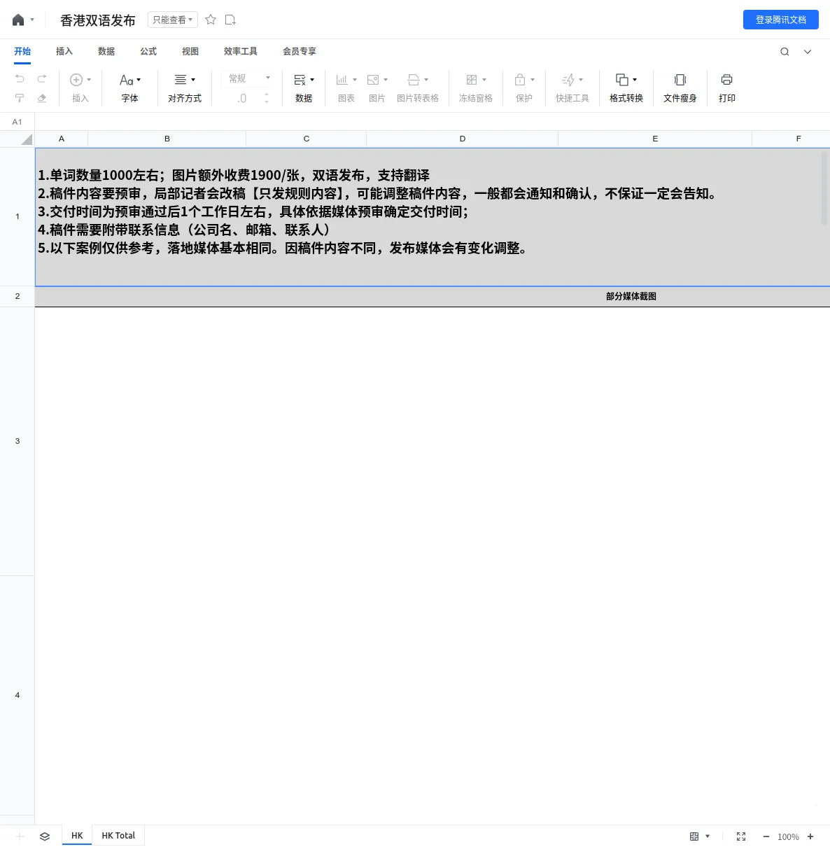Click the 100% zoom level
Viewport: 830px width, 847px height.
coord(788,836)
